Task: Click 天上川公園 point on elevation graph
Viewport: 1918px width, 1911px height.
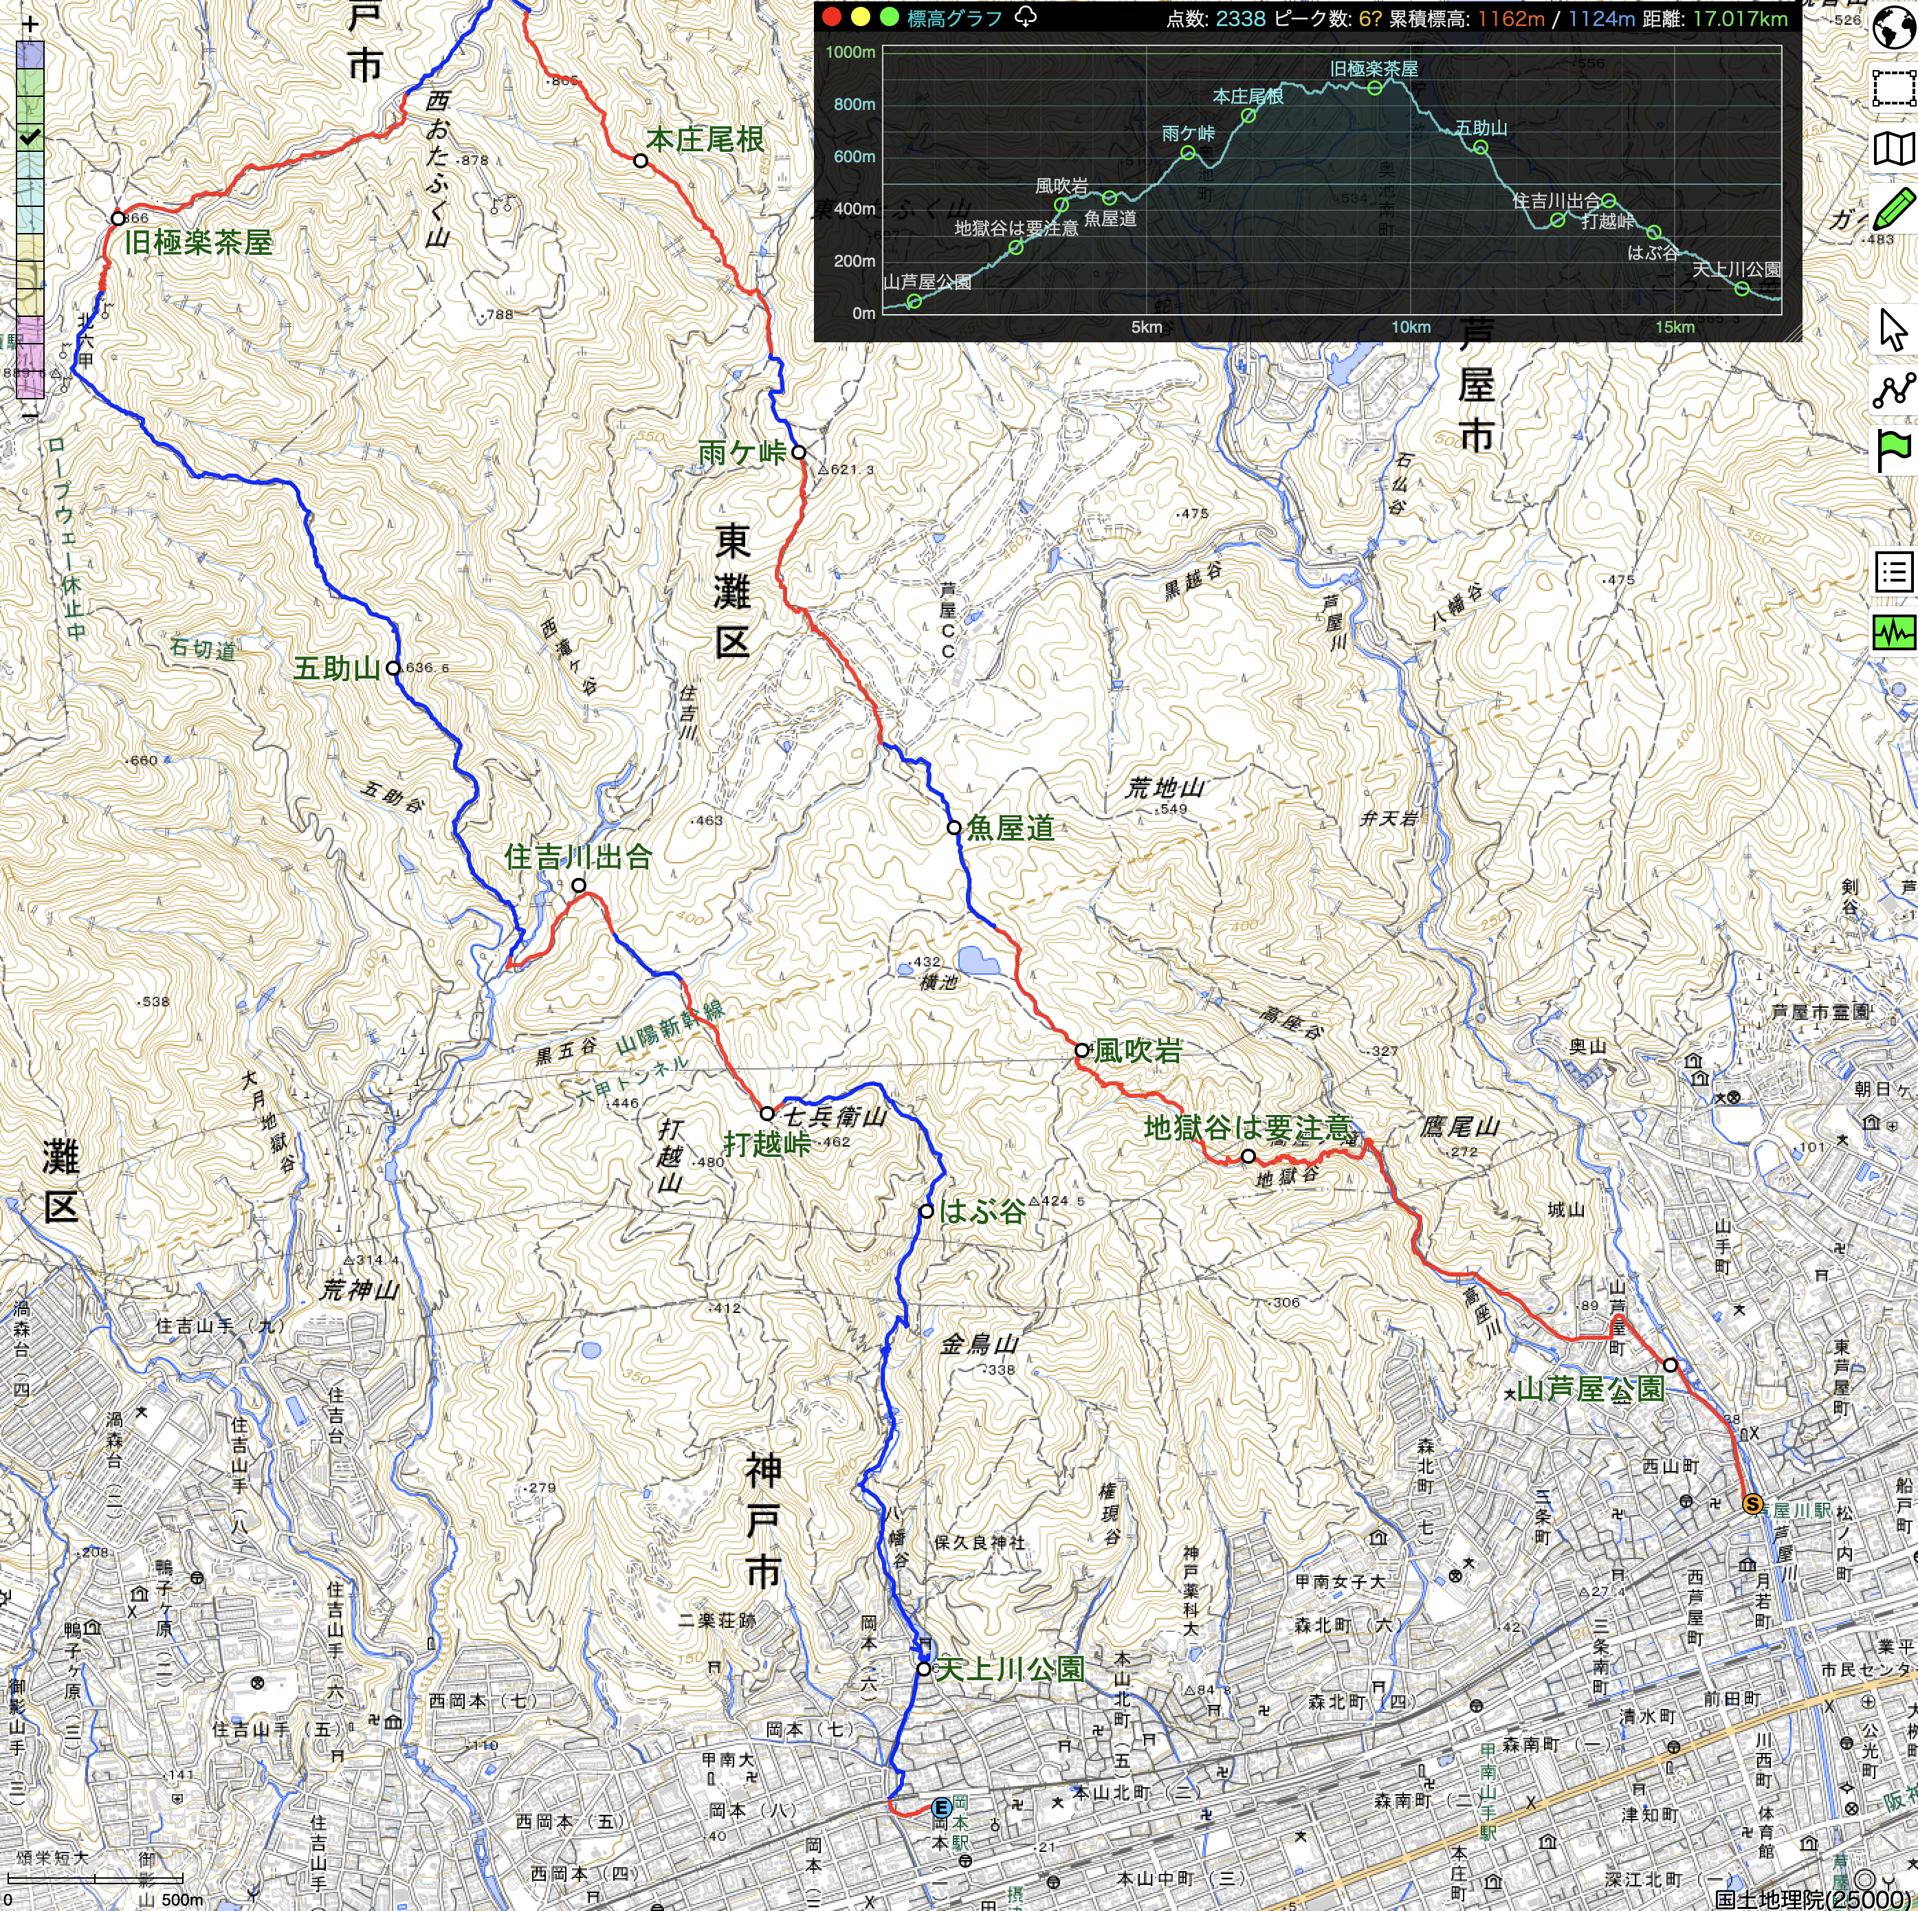Action: click(x=1741, y=289)
